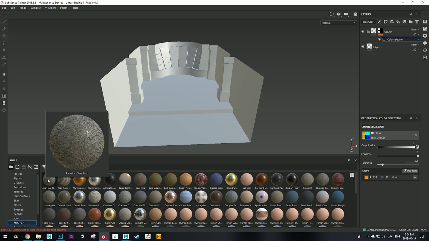Image resolution: width=429 pixels, height=241 pixels.
Task: Add a new fill layer
Action: pyautogui.click(x=398, y=22)
